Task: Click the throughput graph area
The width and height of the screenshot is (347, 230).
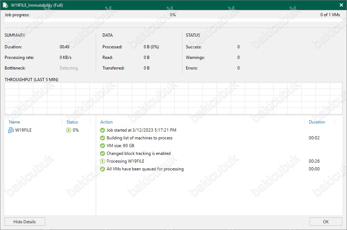Action: pyautogui.click(x=173, y=98)
